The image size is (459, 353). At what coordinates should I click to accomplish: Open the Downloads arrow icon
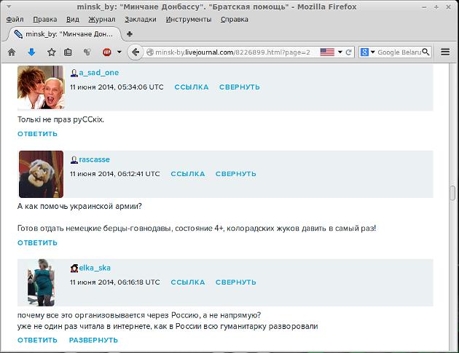(31, 52)
